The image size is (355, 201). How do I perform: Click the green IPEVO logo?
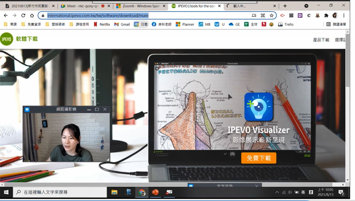pos(7,39)
